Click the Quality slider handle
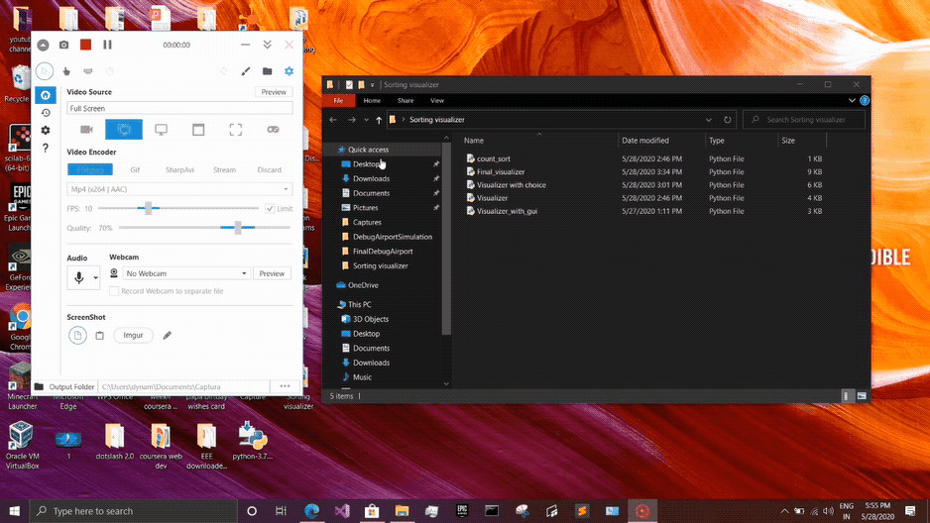The height and width of the screenshot is (523, 930). point(238,228)
